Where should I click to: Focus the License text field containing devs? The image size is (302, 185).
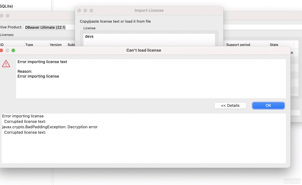149,40
